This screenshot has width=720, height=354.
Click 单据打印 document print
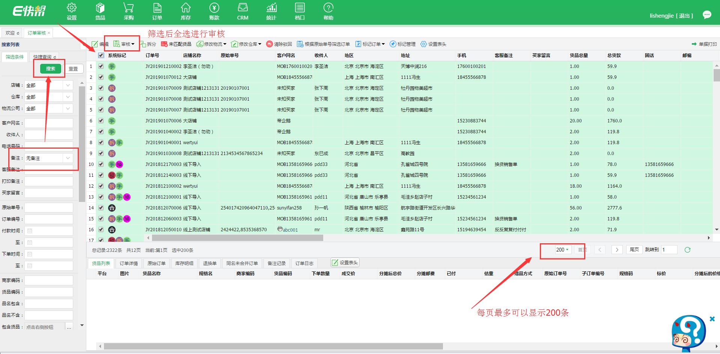[x=704, y=44]
